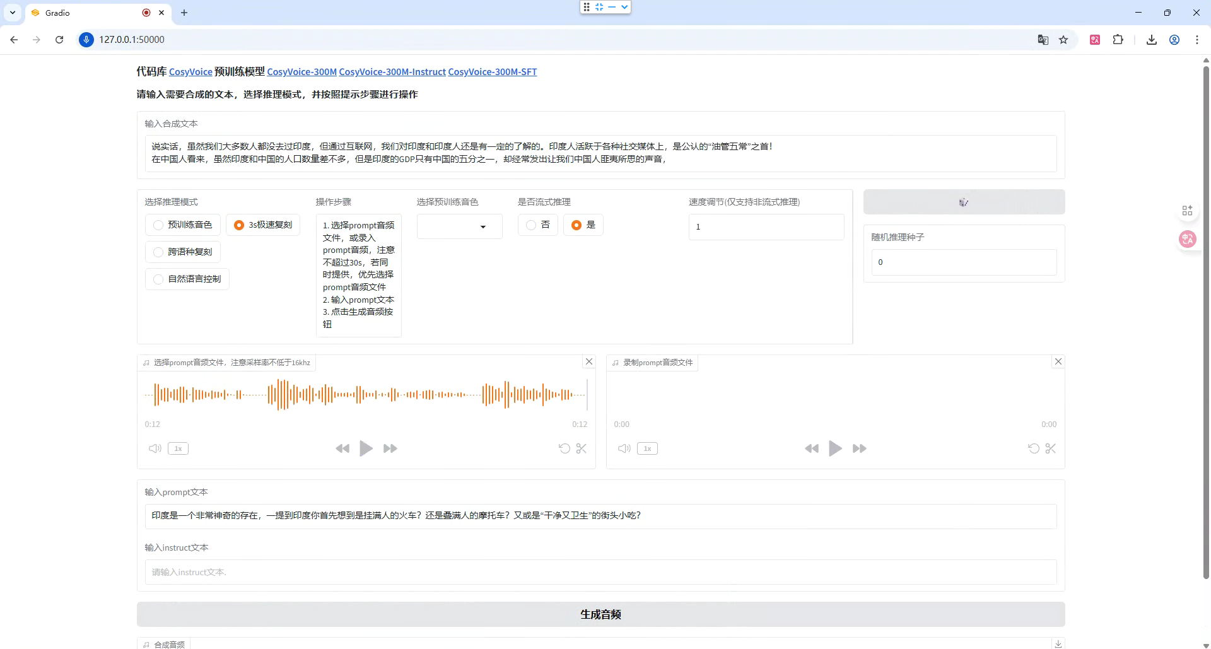Click the address bar URL 127.0.0.1:50000

132,40
